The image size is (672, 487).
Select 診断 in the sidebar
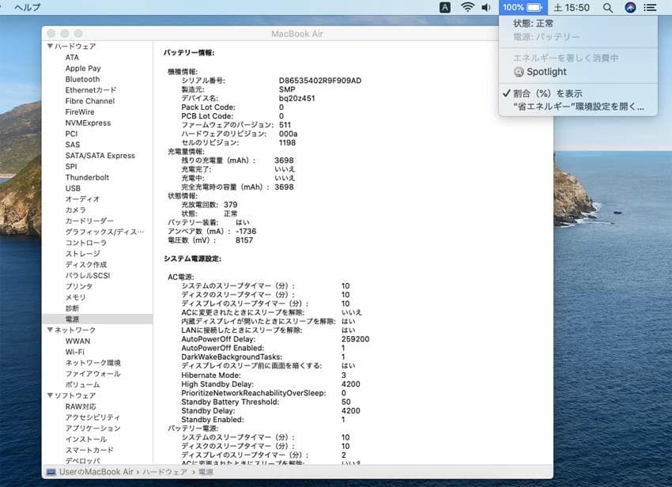point(72,308)
